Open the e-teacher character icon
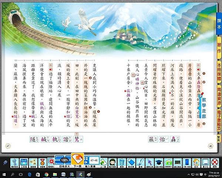222x178 pixels. pos(112,163)
